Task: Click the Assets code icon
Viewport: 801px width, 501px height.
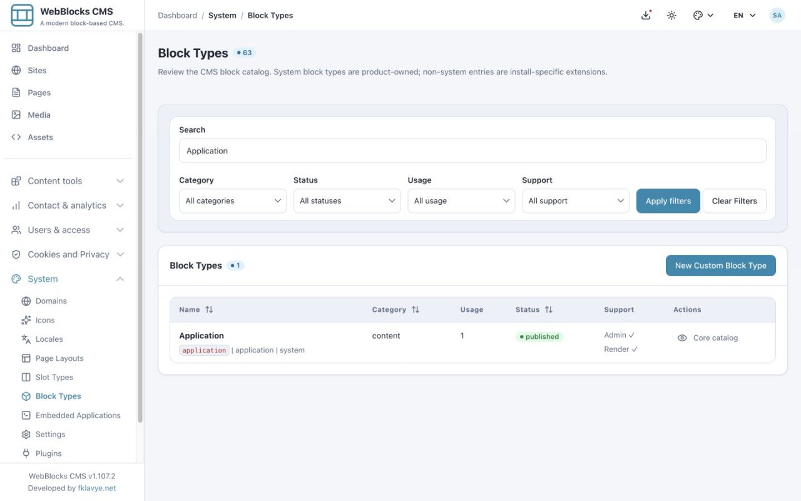Action: point(16,137)
